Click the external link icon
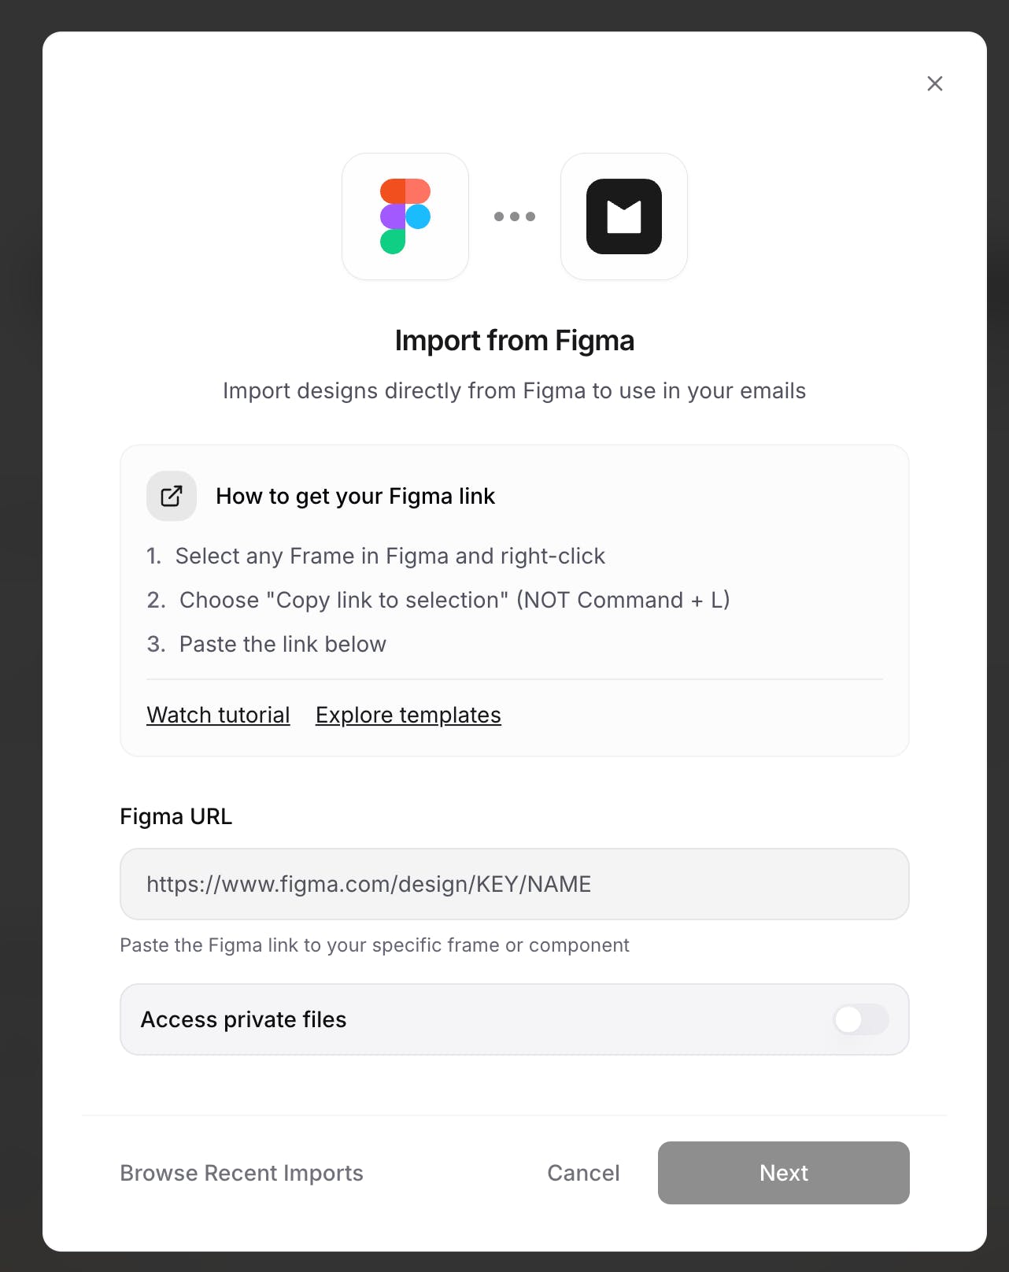This screenshot has height=1272, width=1009. (172, 496)
